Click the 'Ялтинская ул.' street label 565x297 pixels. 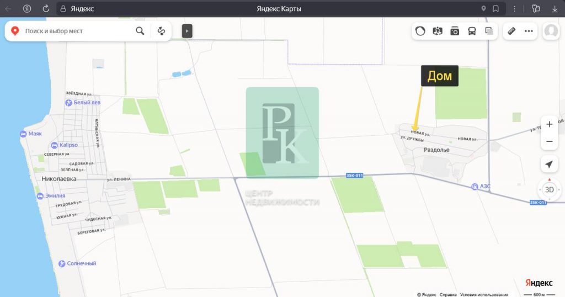click(x=97, y=133)
